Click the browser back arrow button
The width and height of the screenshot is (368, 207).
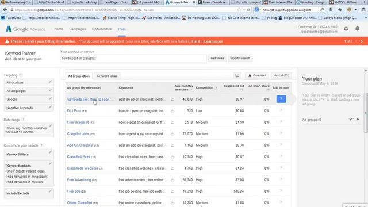coord(5,10)
